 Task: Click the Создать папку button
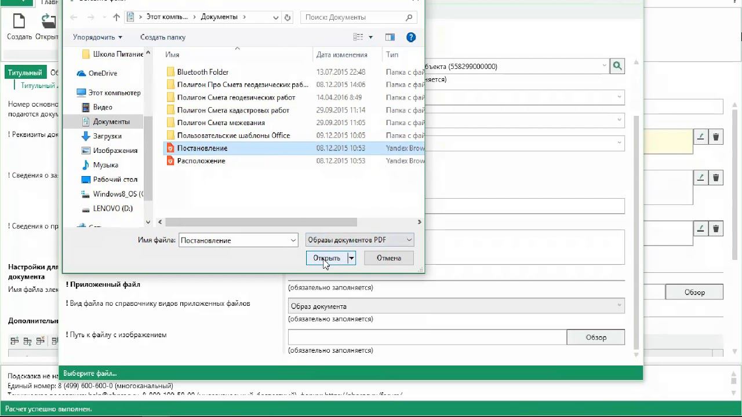click(163, 37)
